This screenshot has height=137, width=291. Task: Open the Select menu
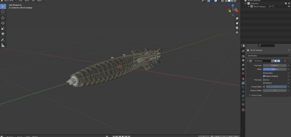pyautogui.click(x=27, y=1)
